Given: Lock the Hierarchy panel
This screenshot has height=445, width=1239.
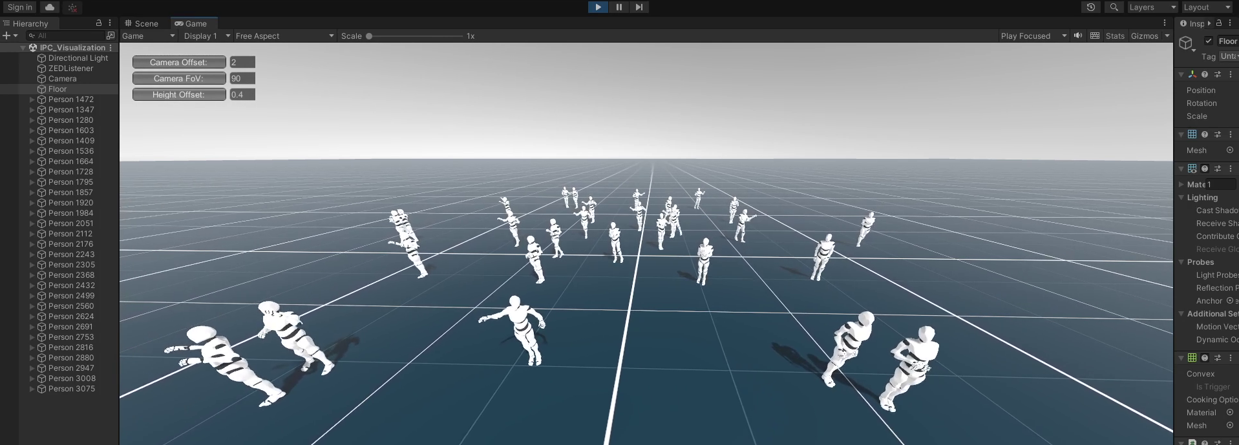Looking at the screenshot, I should pos(99,23).
